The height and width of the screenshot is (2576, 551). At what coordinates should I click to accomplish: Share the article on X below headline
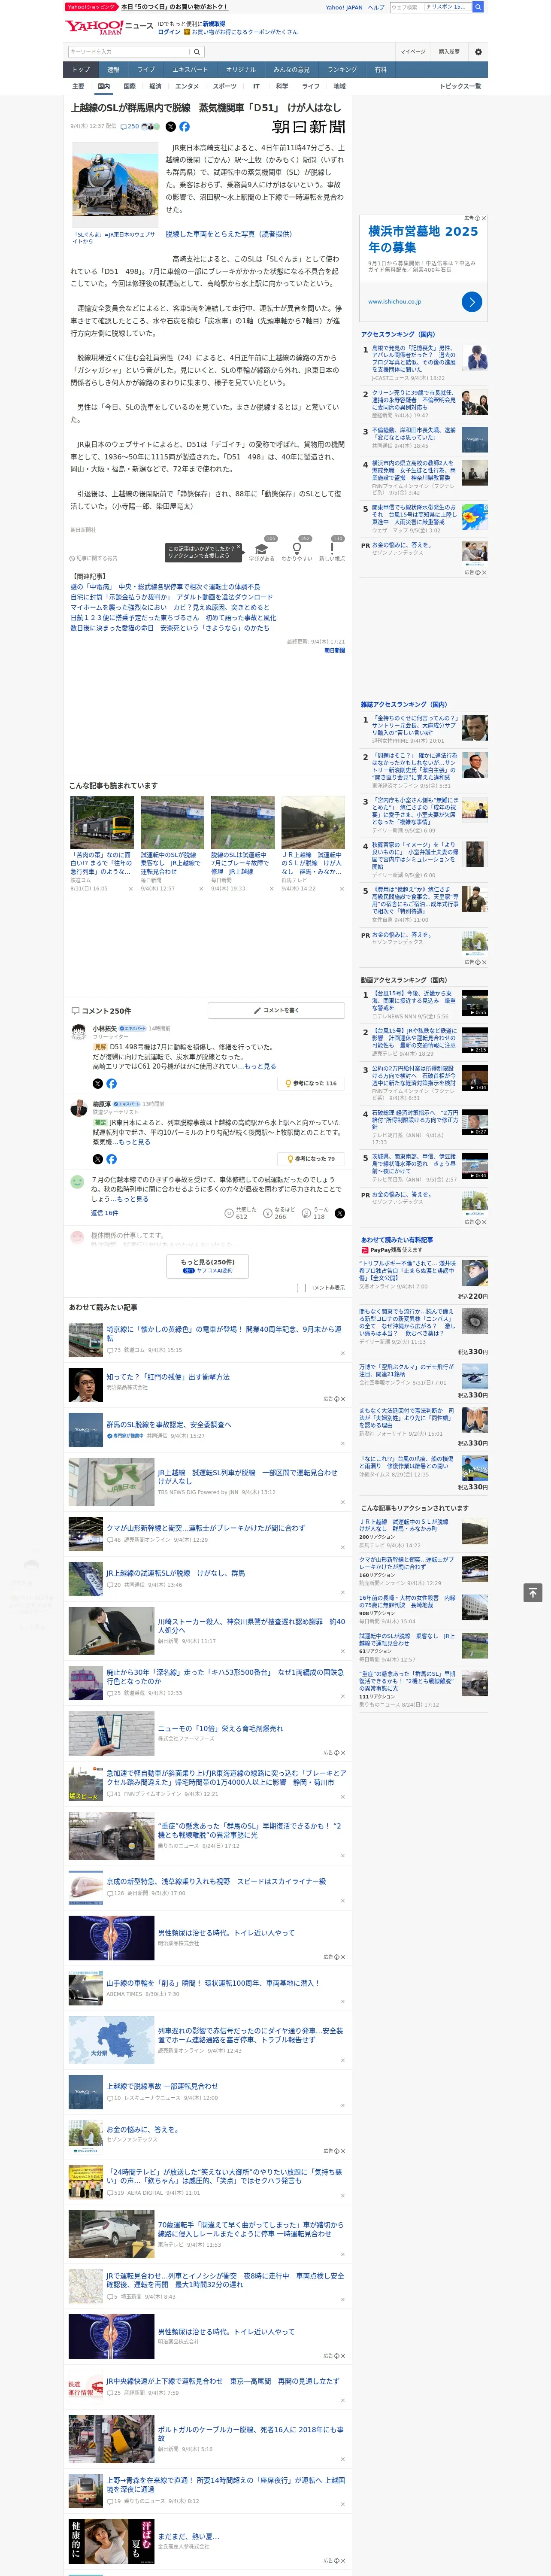pyautogui.click(x=170, y=127)
